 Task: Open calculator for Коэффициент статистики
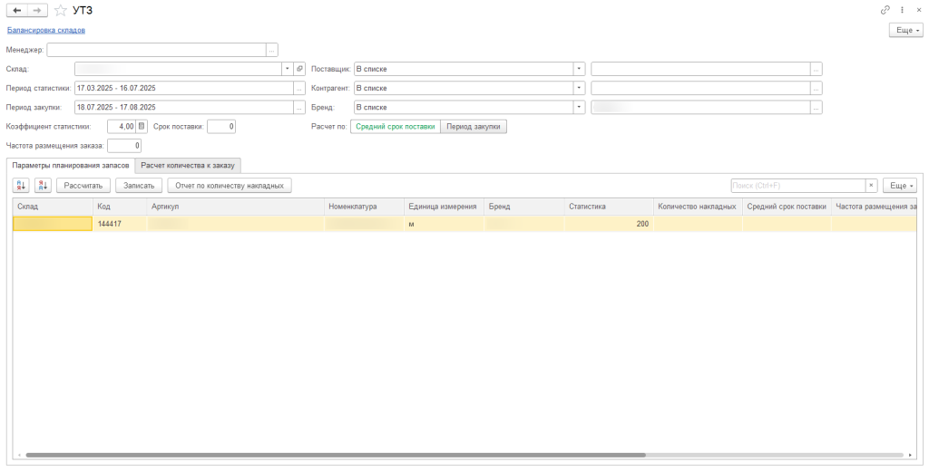pyautogui.click(x=142, y=127)
